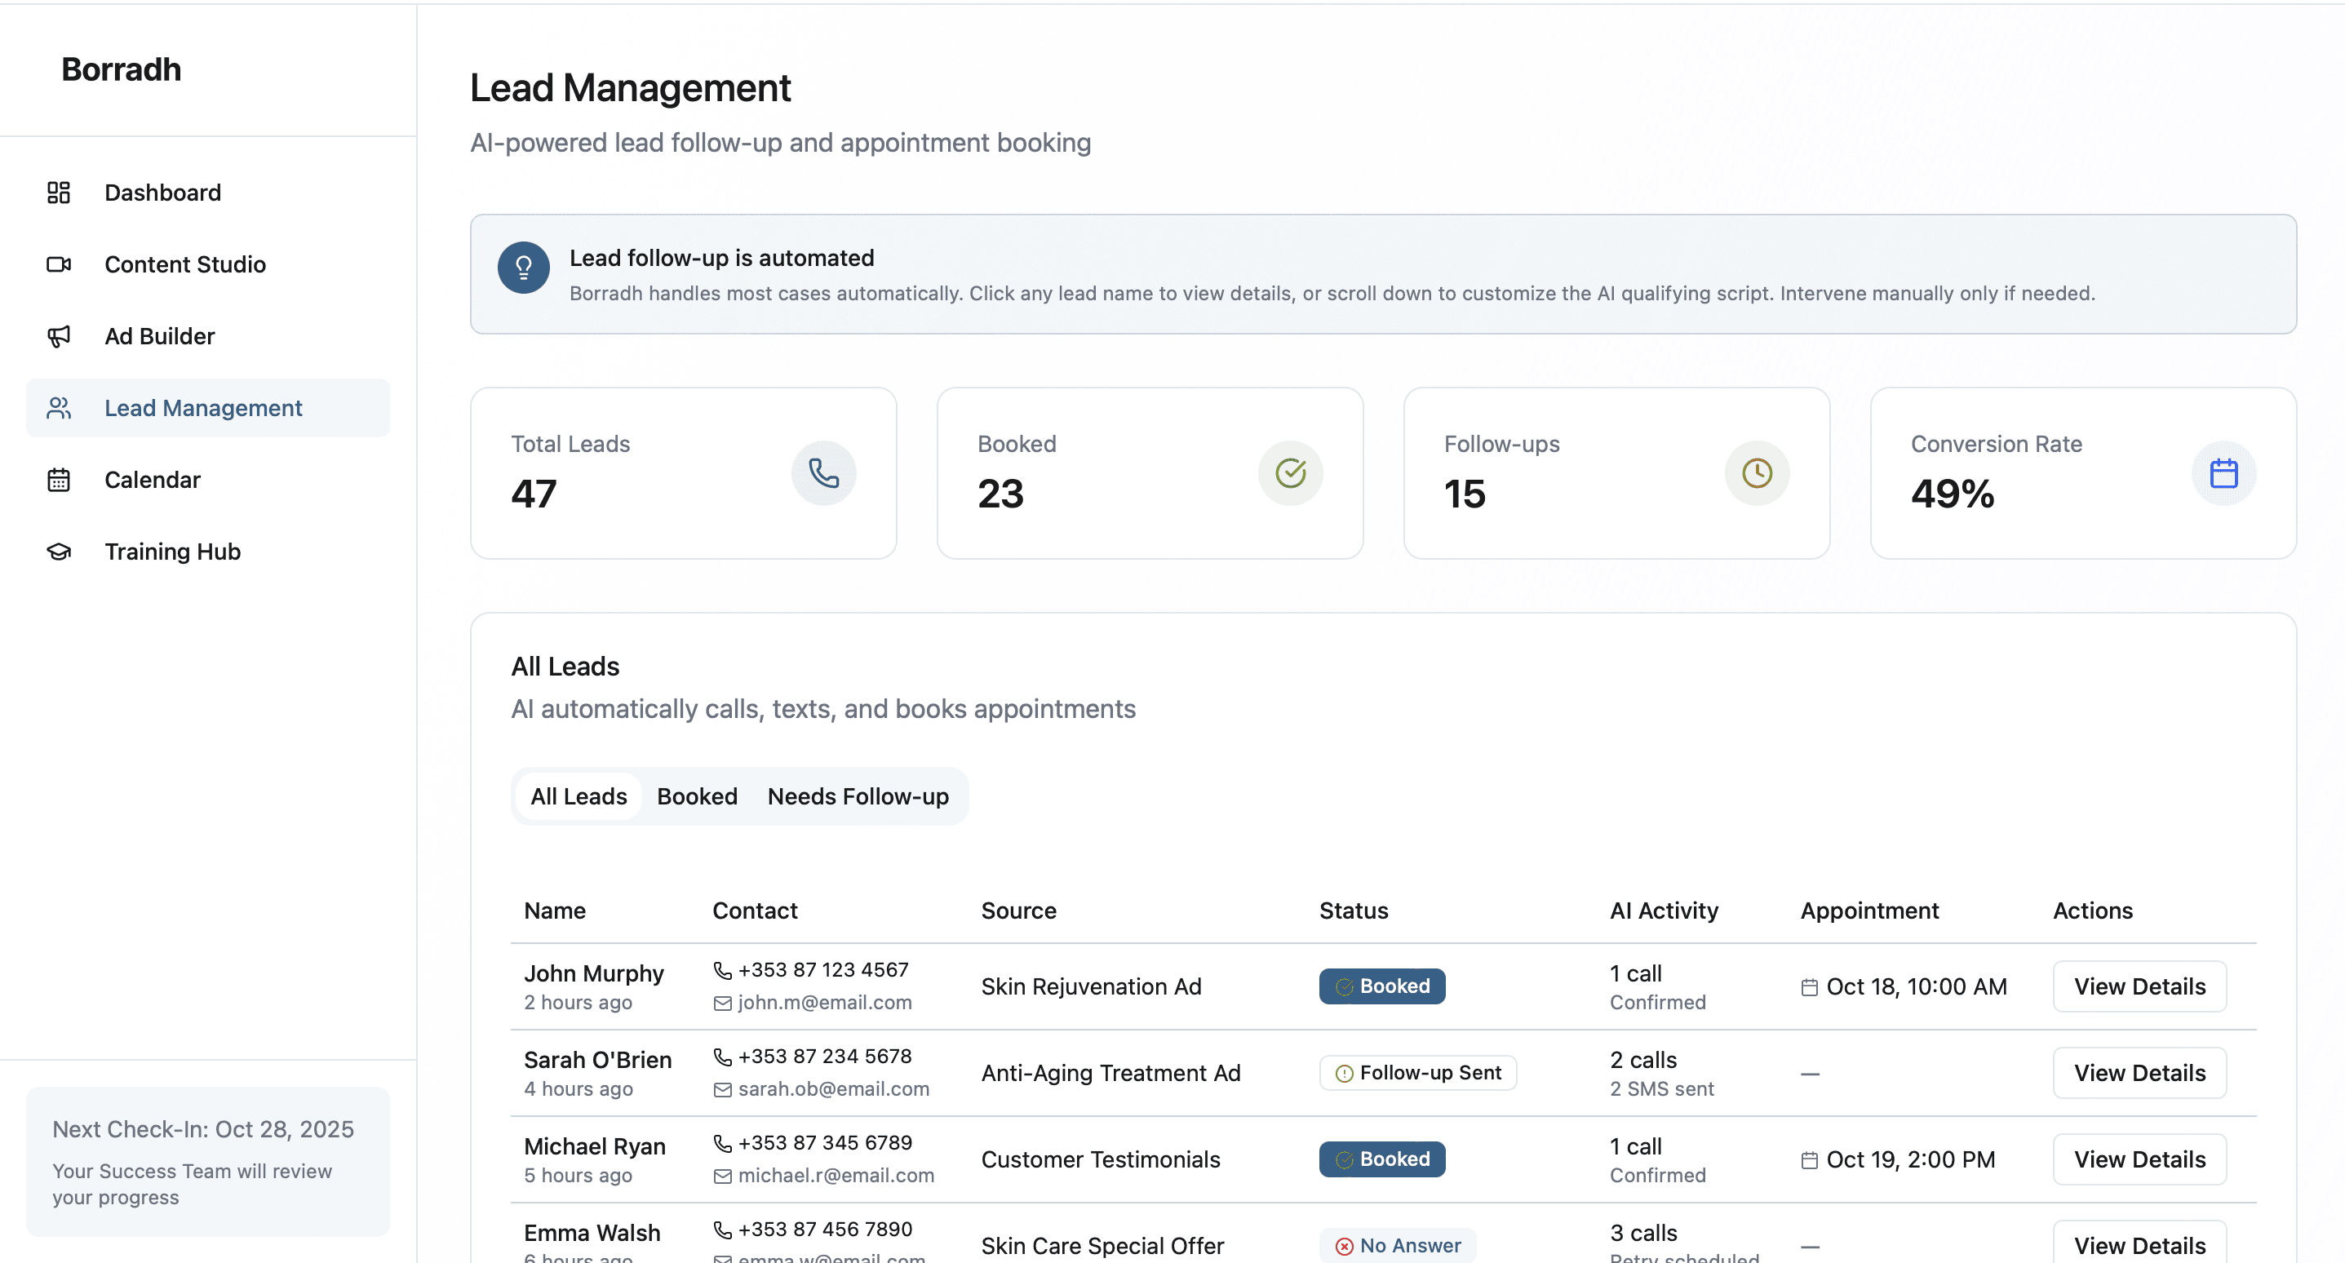Image resolution: width=2345 pixels, height=1263 pixels.
Task: Select the Training Hub graduation cap icon
Action: 58,551
